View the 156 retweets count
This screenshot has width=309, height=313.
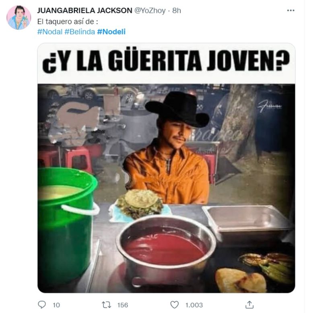123,305
